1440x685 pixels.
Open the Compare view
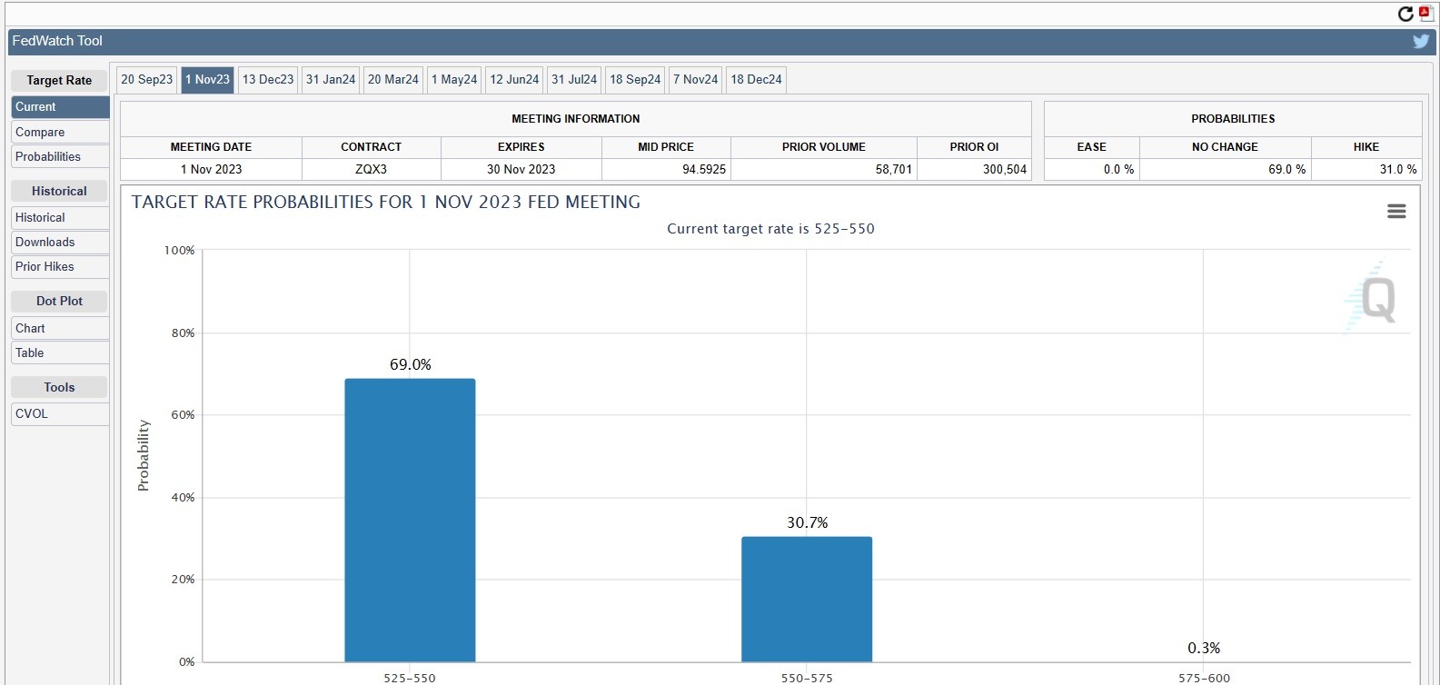pos(60,132)
